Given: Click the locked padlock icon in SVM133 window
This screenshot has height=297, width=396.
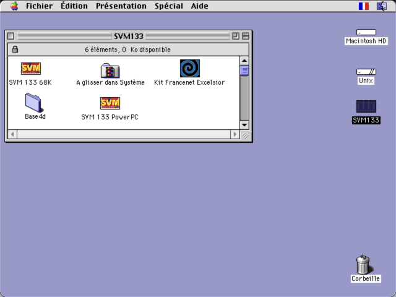Looking at the screenshot, I should tap(15, 49).
